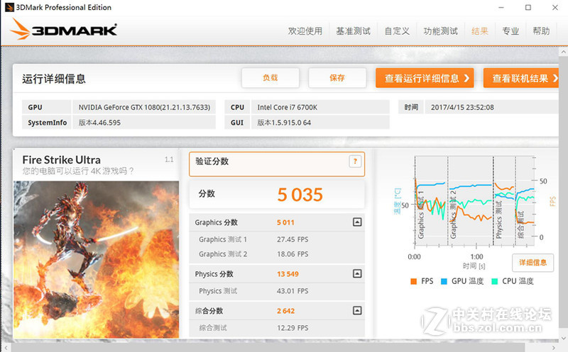Open the 欢迎使用 tab

pos(305,31)
